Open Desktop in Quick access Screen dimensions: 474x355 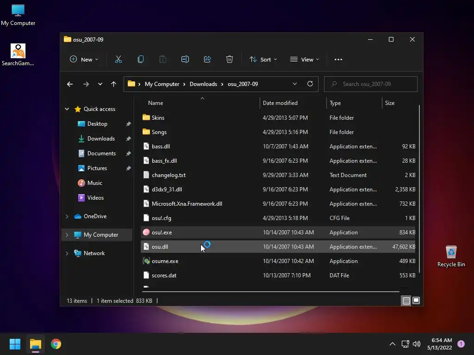[97, 124]
